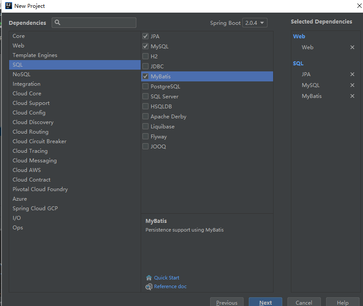Select the Cloud Messaging category
The width and height of the screenshot is (363, 306).
(75, 161)
